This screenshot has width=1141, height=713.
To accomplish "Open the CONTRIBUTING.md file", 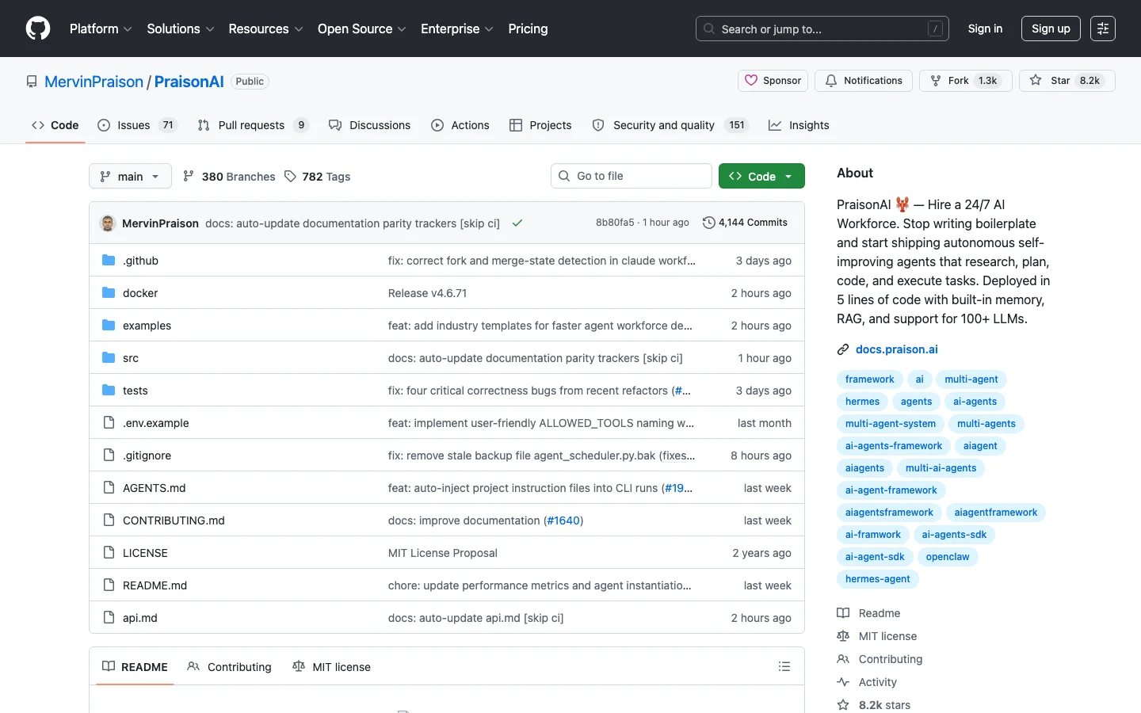I will [174, 520].
